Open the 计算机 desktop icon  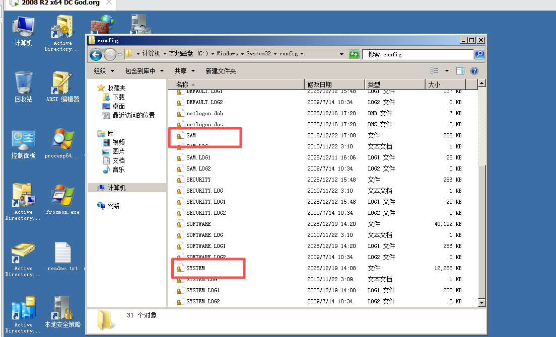click(x=23, y=31)
